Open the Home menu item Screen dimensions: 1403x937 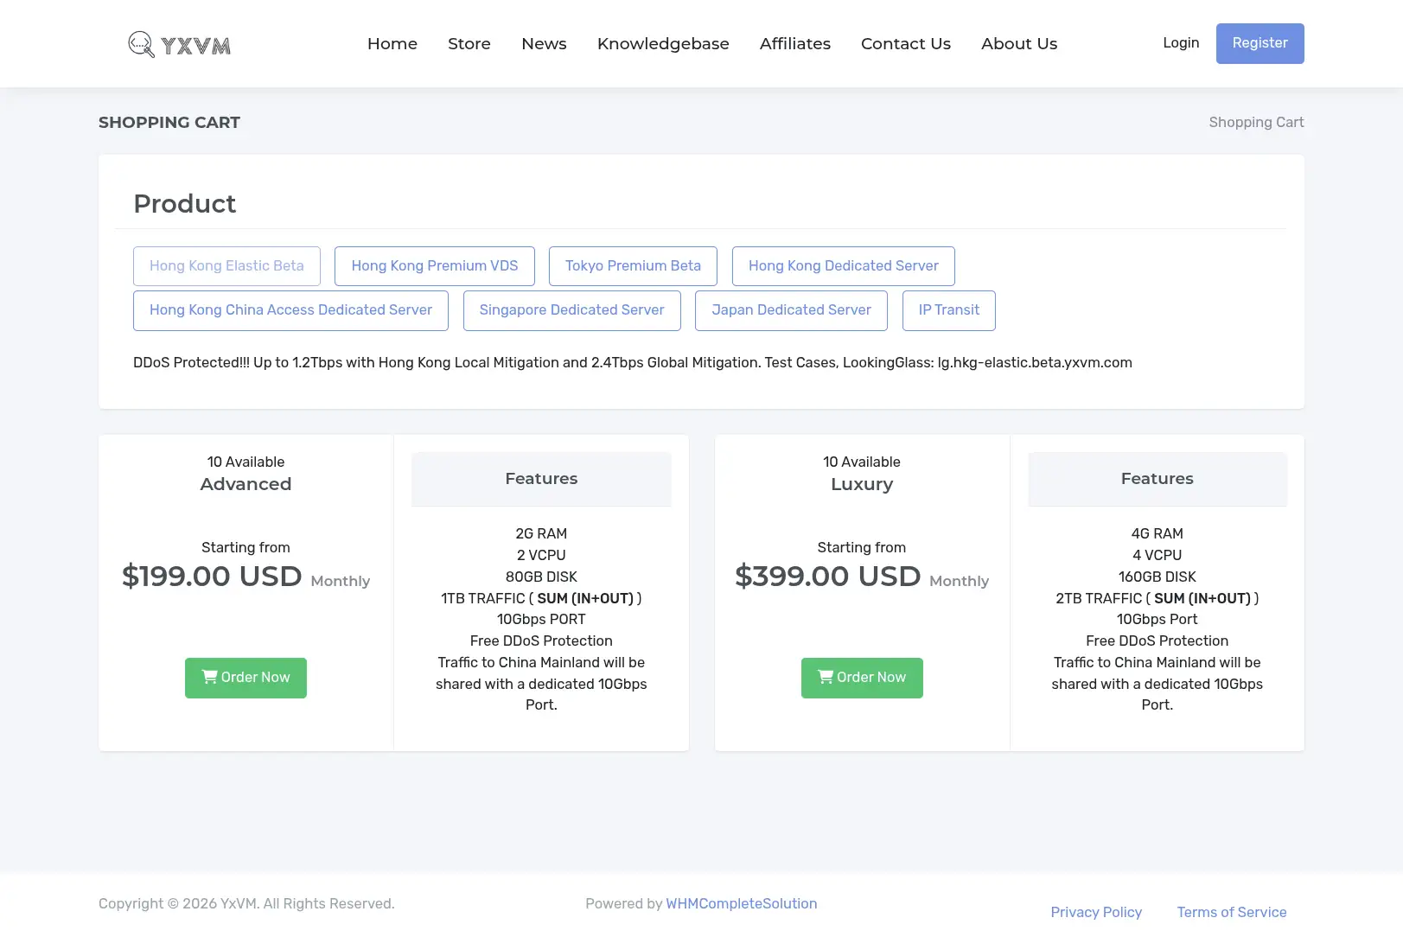tap(392, 44)
